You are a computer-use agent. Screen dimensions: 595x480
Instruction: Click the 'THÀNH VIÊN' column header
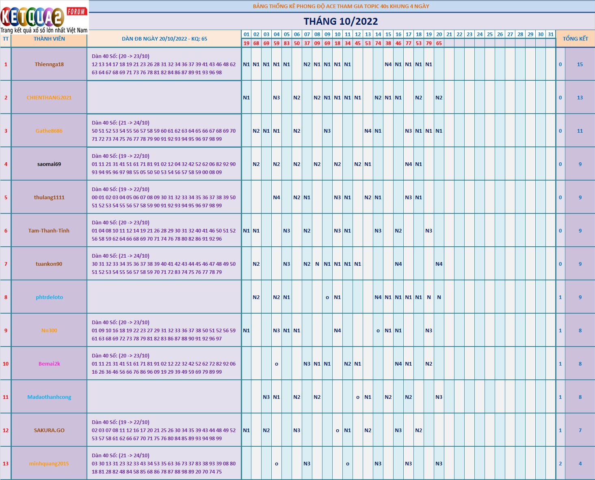[49, 39]
